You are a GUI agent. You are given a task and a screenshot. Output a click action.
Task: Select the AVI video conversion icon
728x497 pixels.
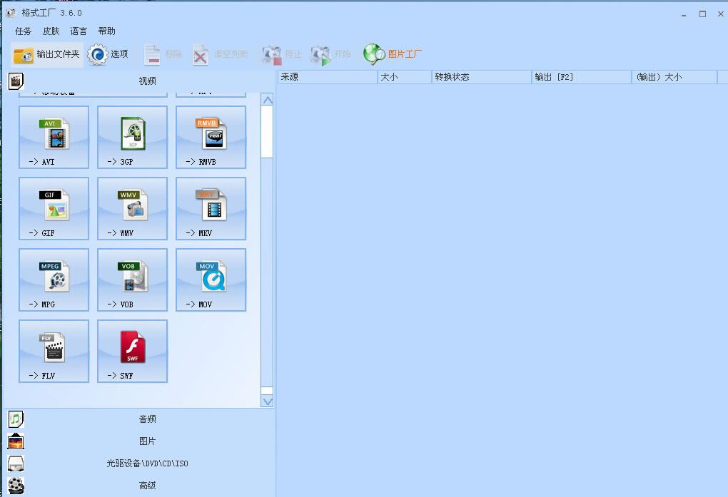point(54,137)
